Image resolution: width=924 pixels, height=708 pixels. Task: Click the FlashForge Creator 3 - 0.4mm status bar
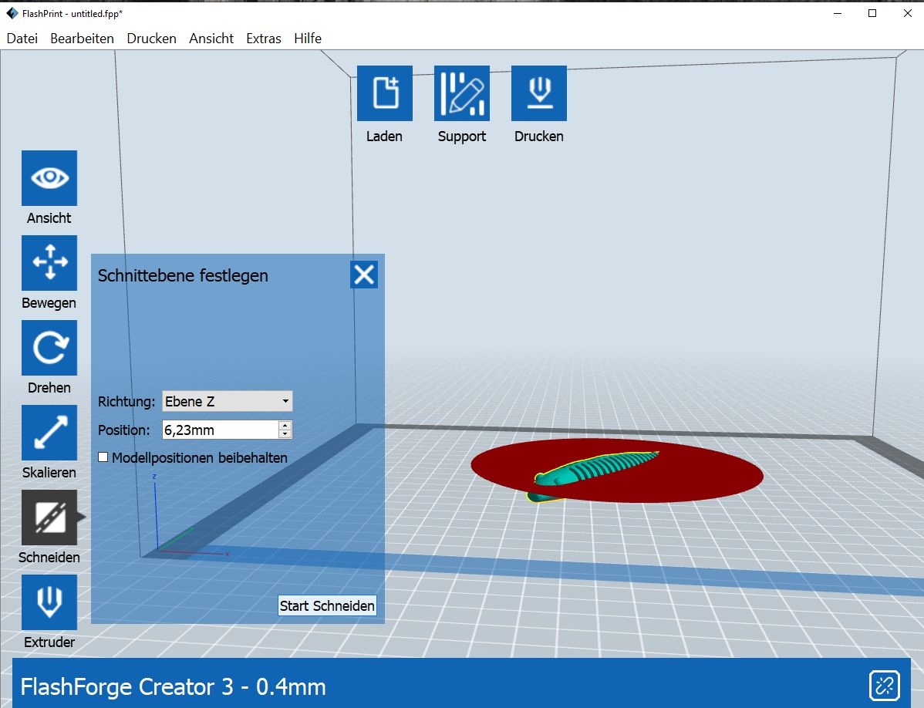[x=461, y=683]
